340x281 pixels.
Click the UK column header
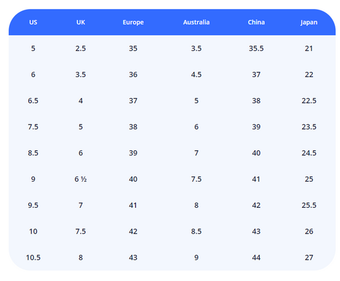coord(81,22)
